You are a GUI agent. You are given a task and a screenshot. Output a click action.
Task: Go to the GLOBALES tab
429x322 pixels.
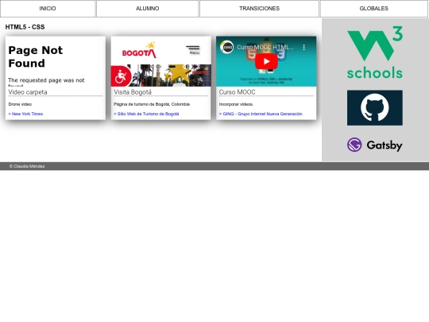[373, 9]
